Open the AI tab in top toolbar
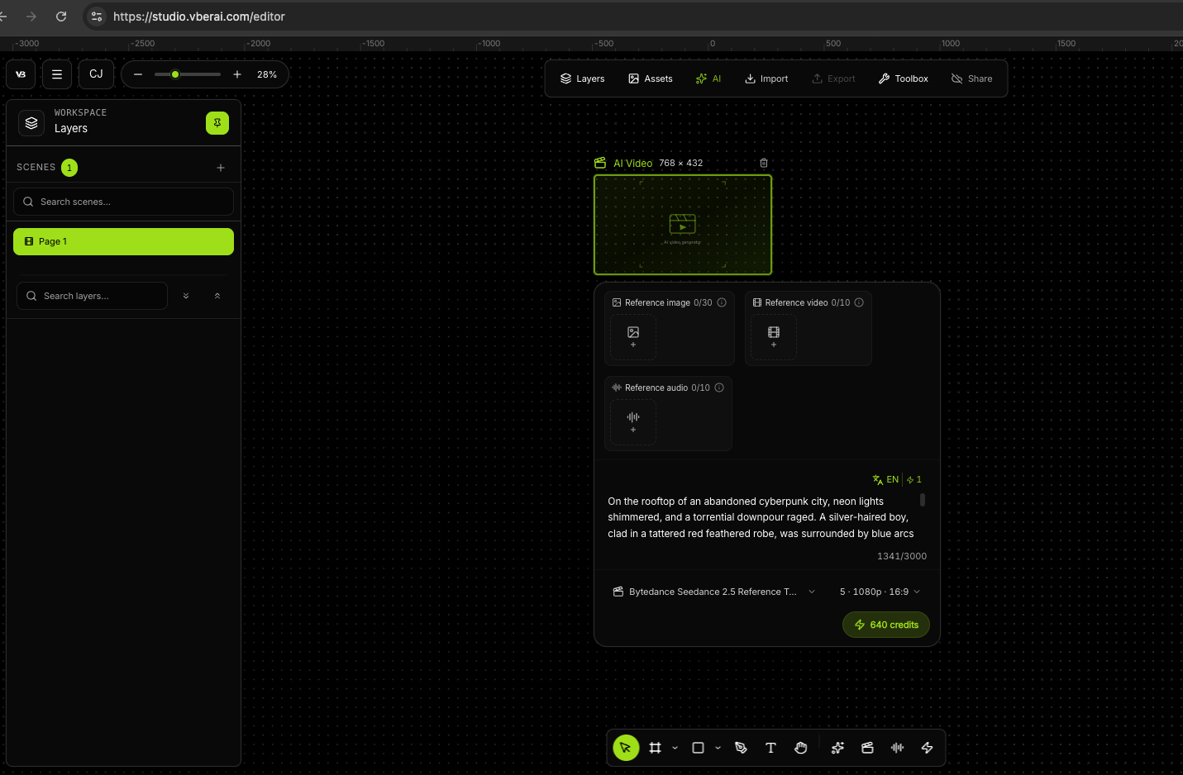The image size is (1183, 775). click(708, 78)
